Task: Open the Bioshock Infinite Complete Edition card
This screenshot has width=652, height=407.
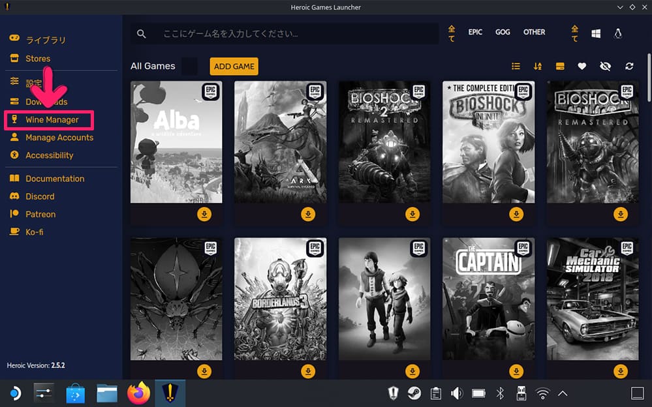Action: pyautogui.click(x=489, y=142)
